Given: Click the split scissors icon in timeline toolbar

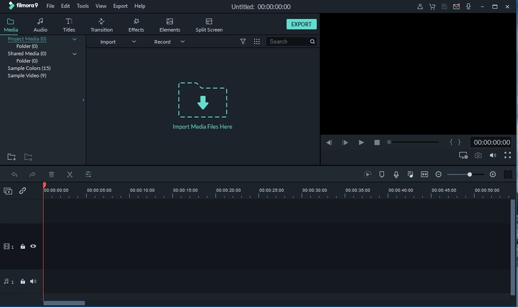Looking at the screenshot, I should 69,175.
